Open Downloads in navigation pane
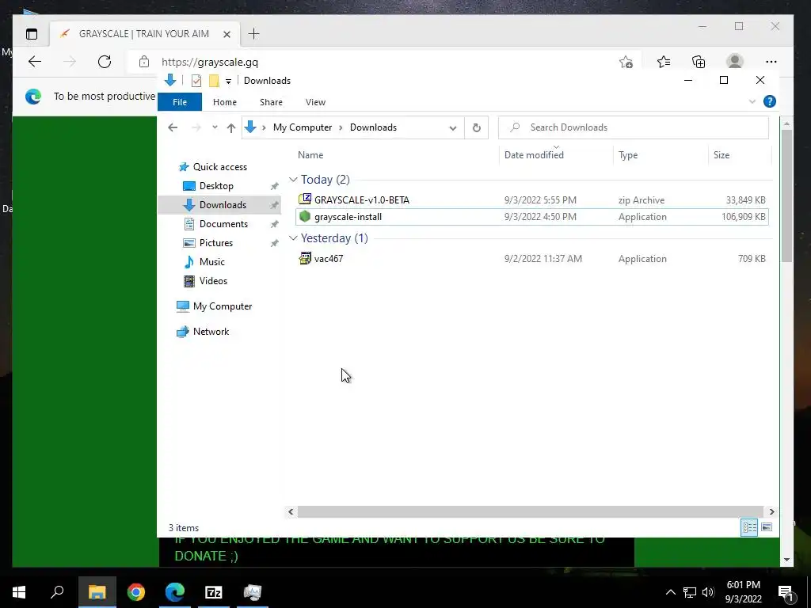 pos(223,205)
